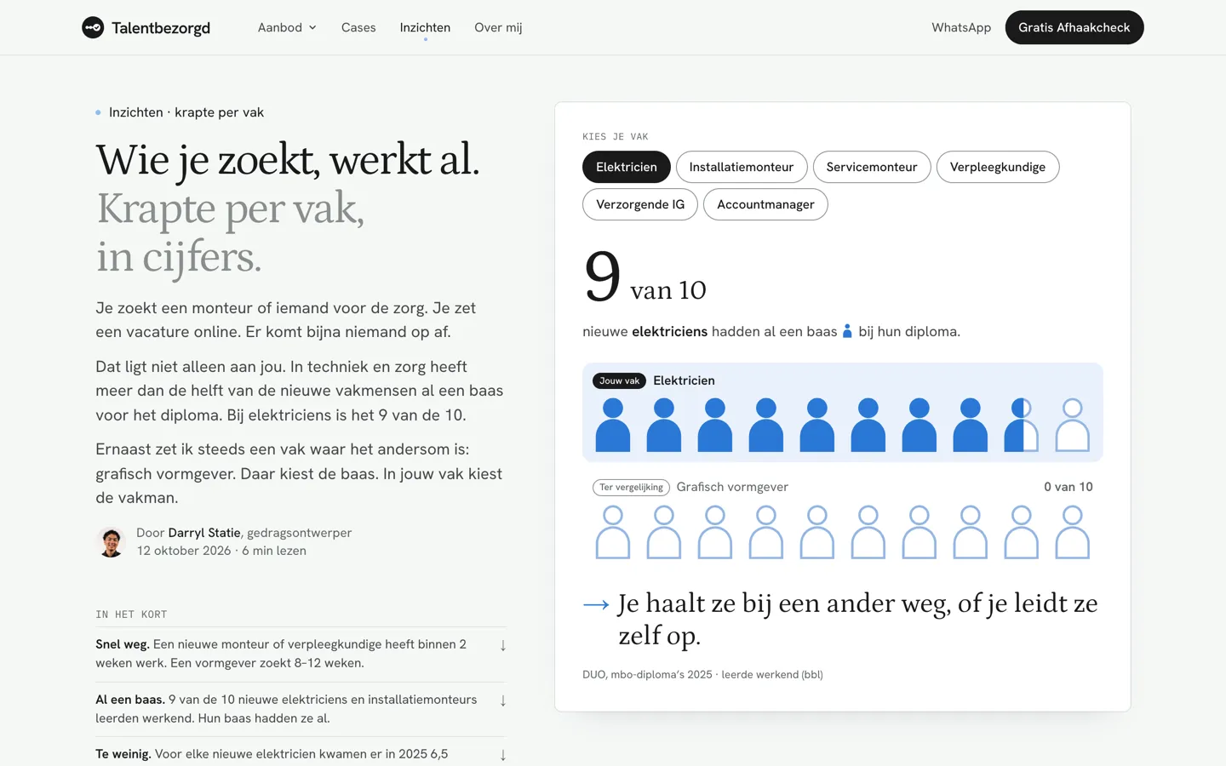This screenshot has height=766, width=1226.
Task: Click the down arrow beside 'Te weinig.'
Action: (503, 755)
